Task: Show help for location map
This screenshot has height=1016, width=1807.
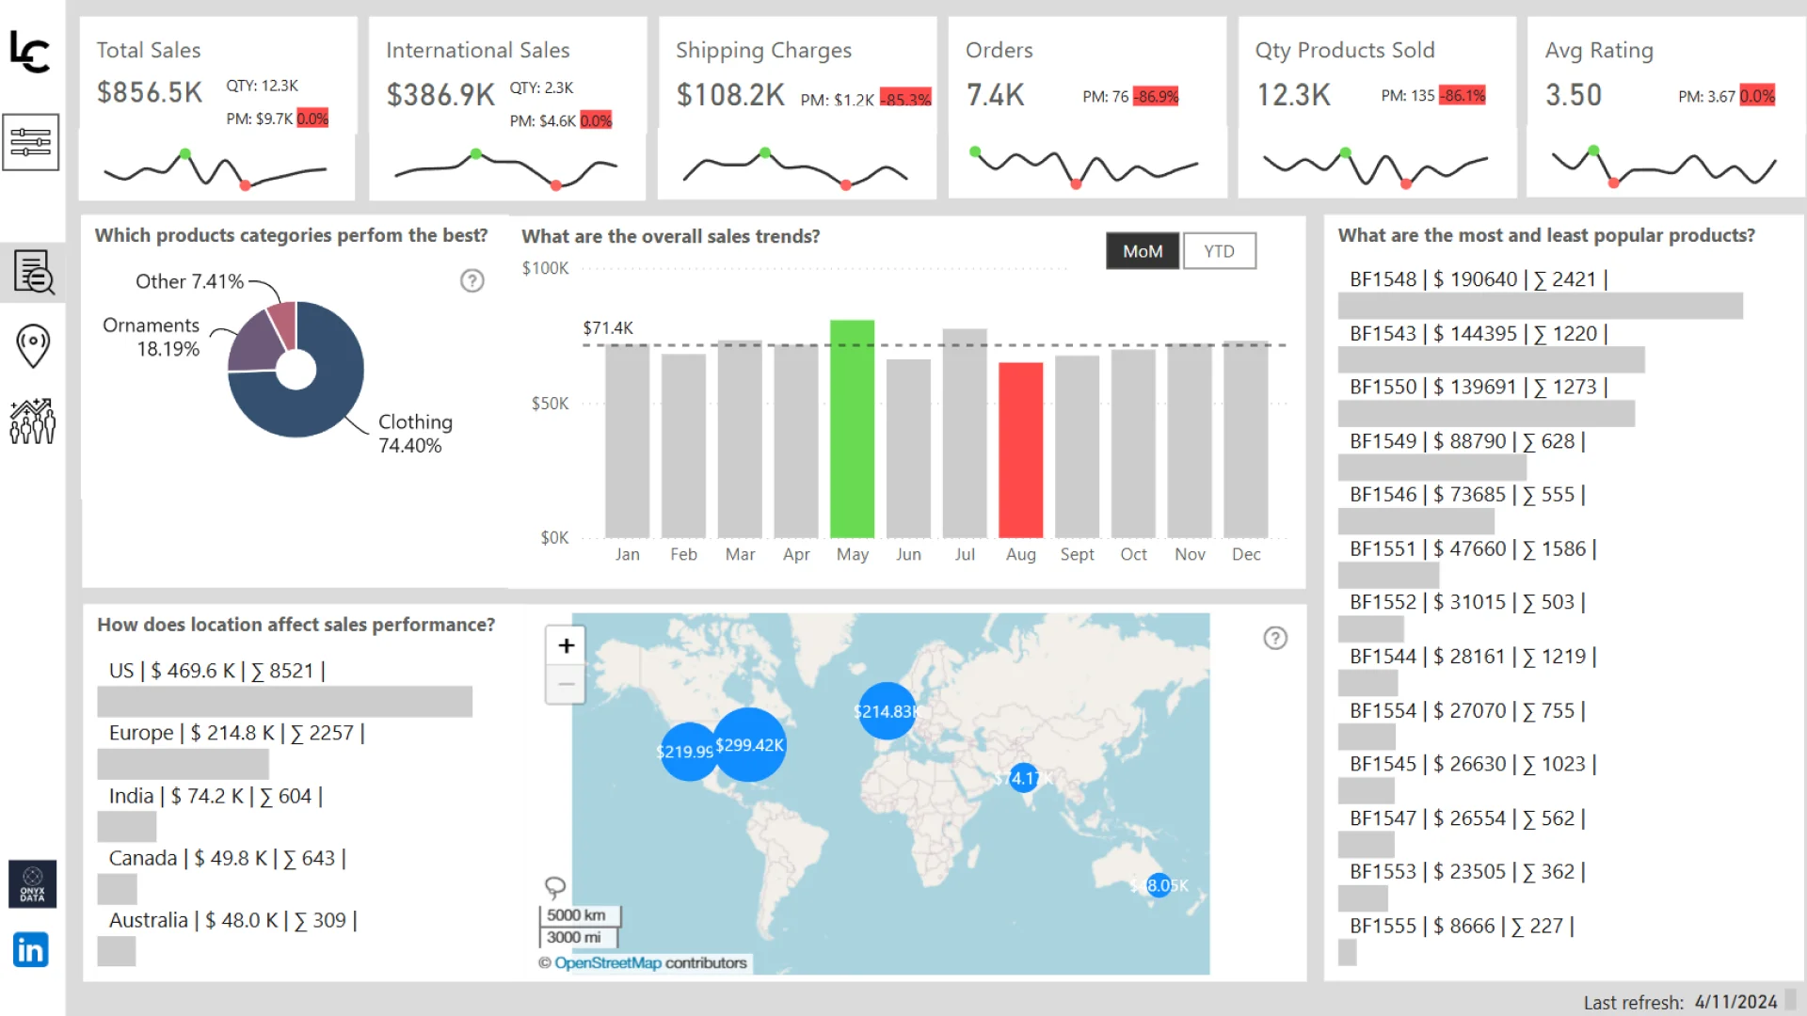Action: (1275, 639)
